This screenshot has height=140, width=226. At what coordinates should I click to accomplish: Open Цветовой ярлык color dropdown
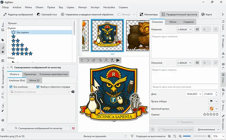[213, 109]
